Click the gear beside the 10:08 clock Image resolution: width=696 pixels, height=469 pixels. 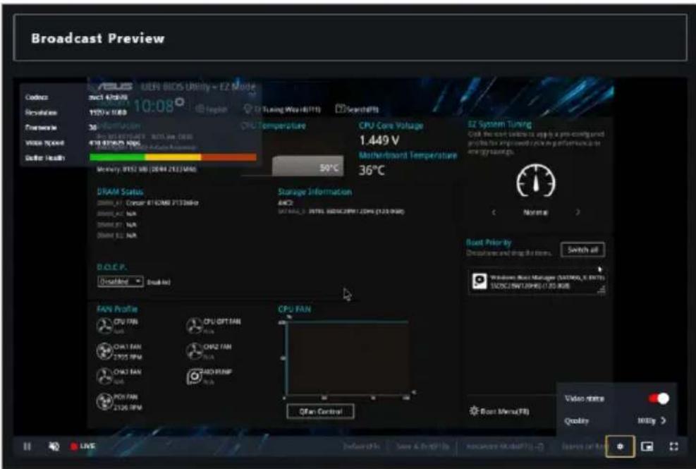(x=179, y=102)
